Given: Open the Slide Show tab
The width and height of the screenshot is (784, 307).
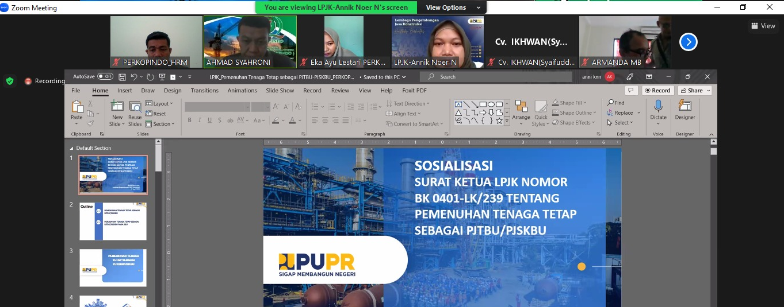Looking at the screenshot, I should tap(280, 91).
